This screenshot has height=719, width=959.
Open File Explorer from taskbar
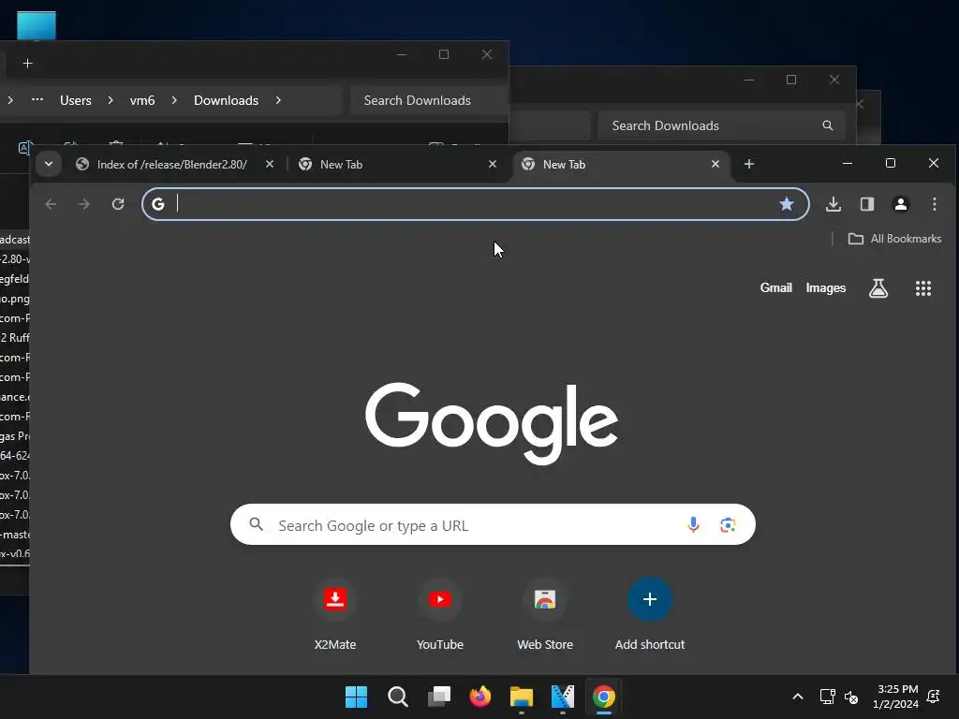(522, 697)
